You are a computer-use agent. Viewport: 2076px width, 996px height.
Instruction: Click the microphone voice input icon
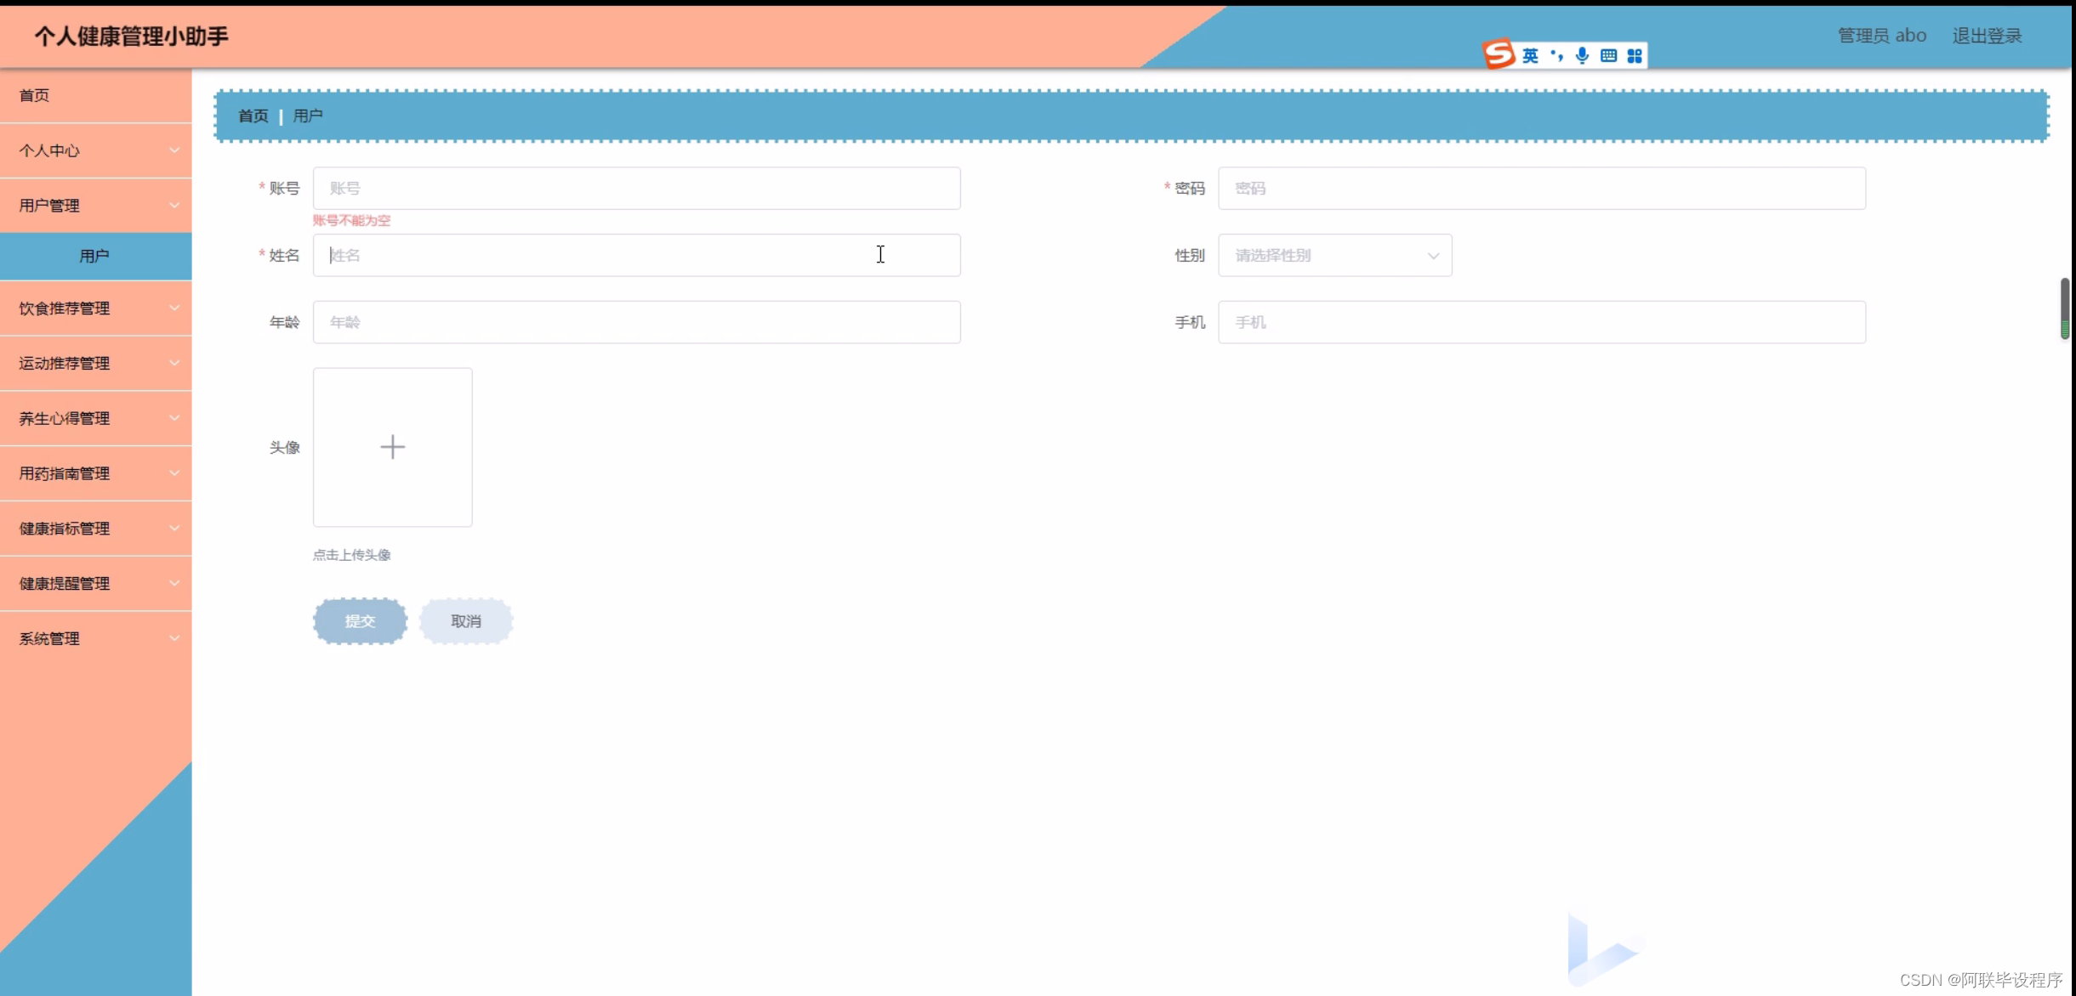point(1582,56)
